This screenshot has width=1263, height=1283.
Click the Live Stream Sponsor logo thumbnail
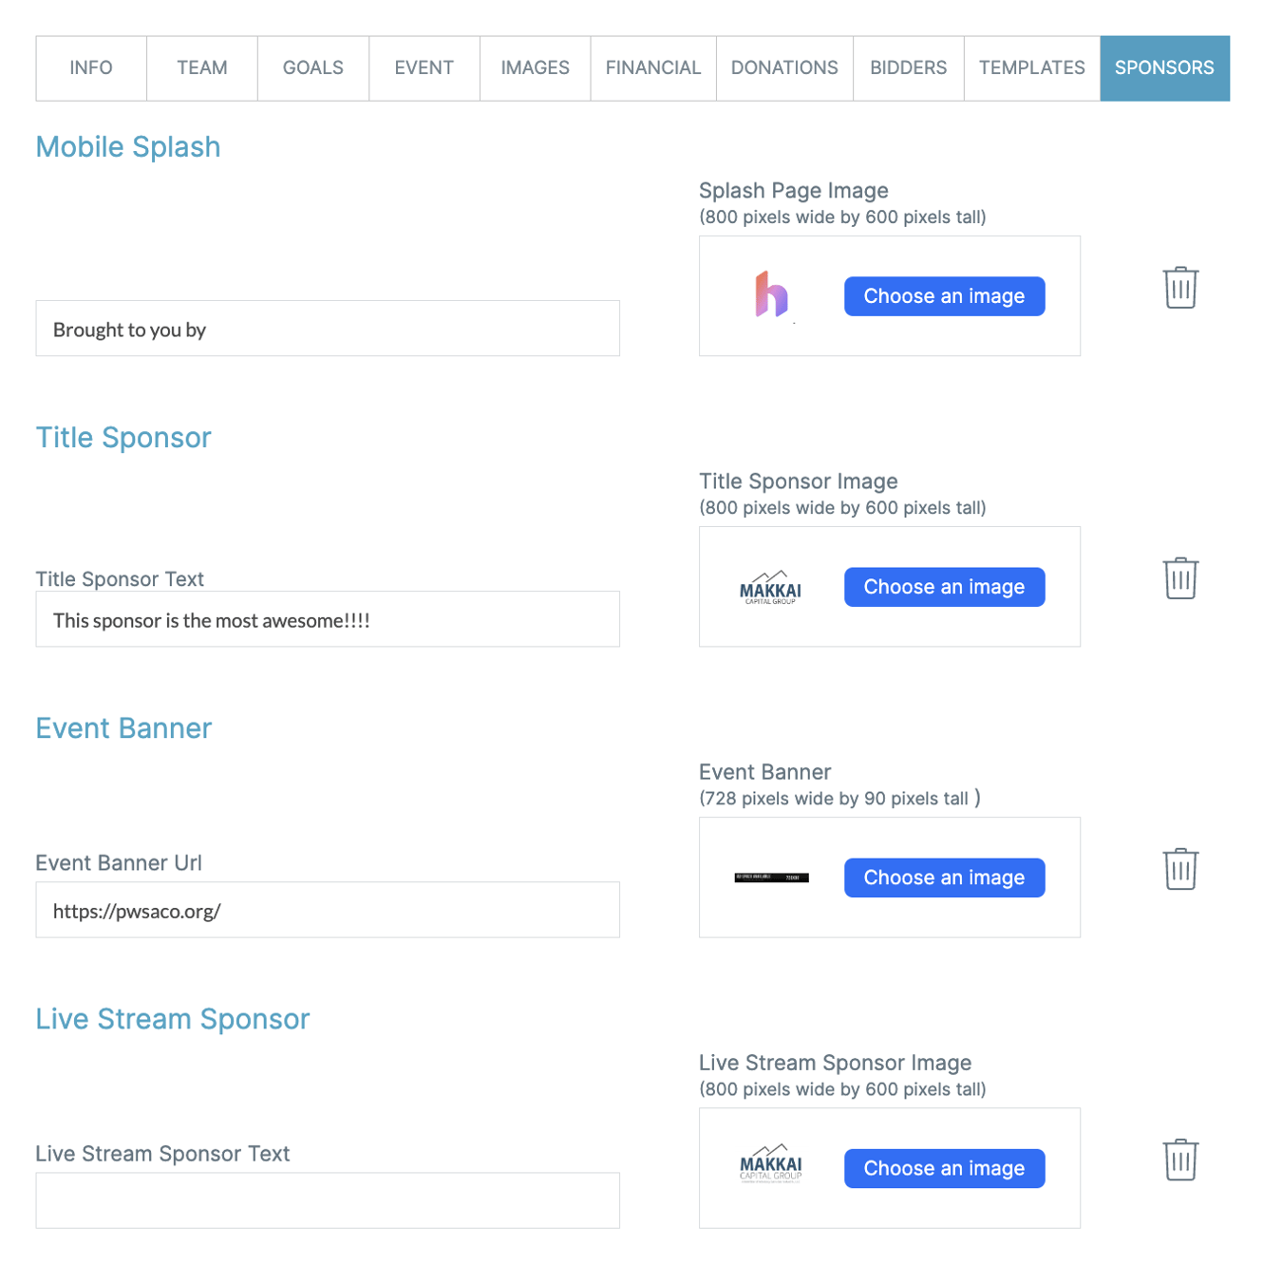click(770, 1164)
